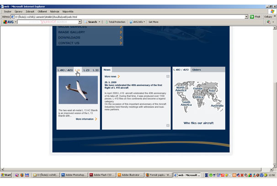Open Adobe Illustrator taskbar item
This screenshot has width=277, height=186.
pyautogui.click(x=131, y=175)
